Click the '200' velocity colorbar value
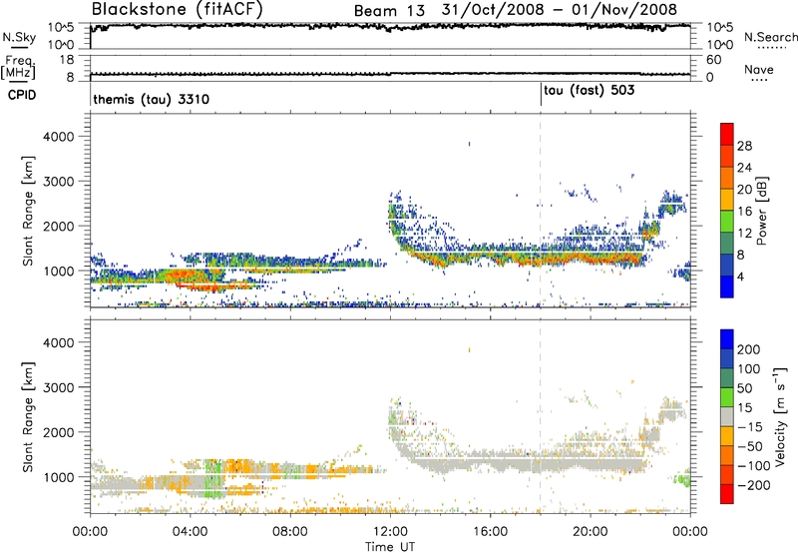 pyautogui.click(x=749, y=349)
